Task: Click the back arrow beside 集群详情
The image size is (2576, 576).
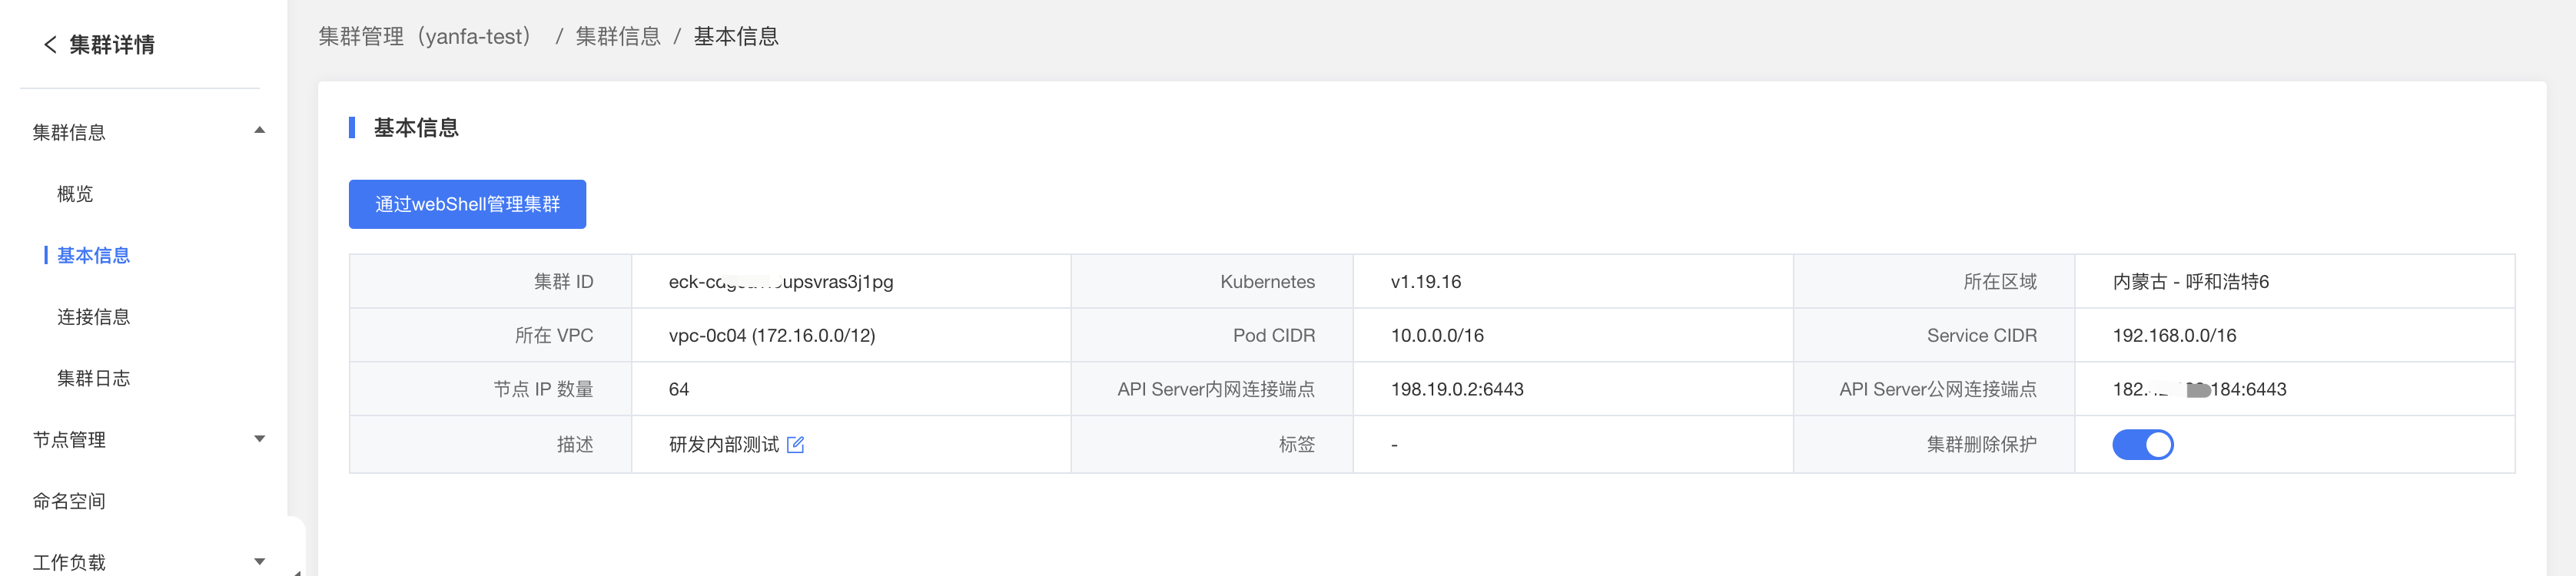Action: click(50, 44)
